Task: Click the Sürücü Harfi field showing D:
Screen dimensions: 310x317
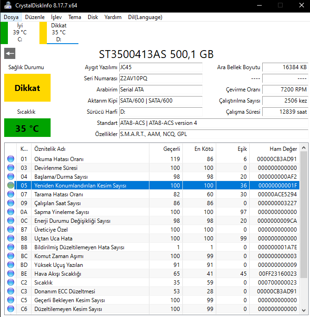Action: click(161, 112)
